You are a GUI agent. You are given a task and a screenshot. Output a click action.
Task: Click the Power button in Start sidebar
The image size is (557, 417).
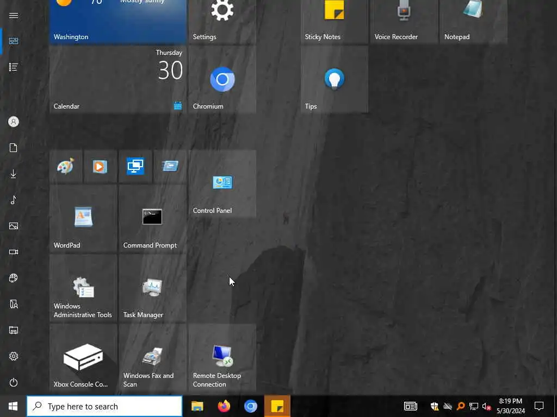[14, 382]
